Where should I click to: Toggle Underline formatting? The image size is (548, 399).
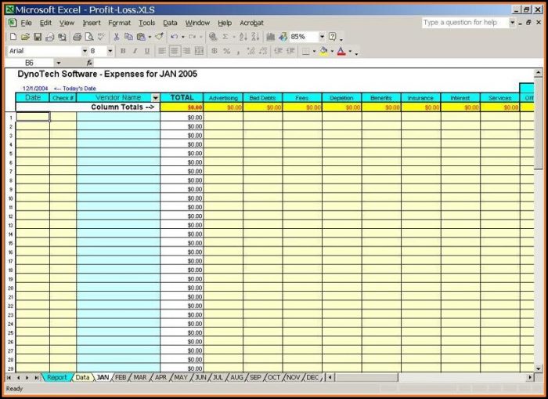point(147,51)
